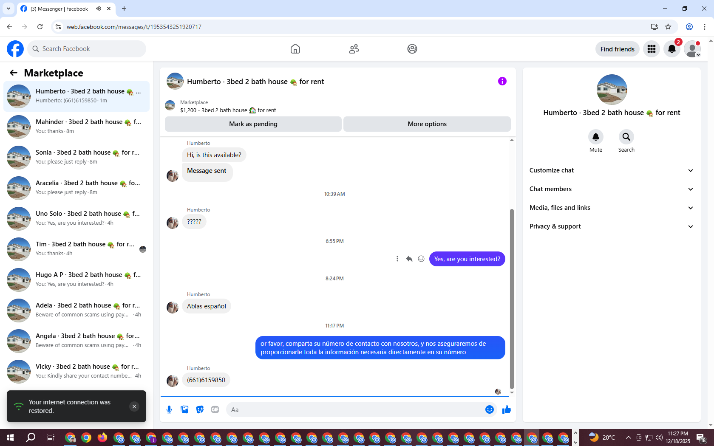Choose a sticker from the sticker icon

coord(200,409)
